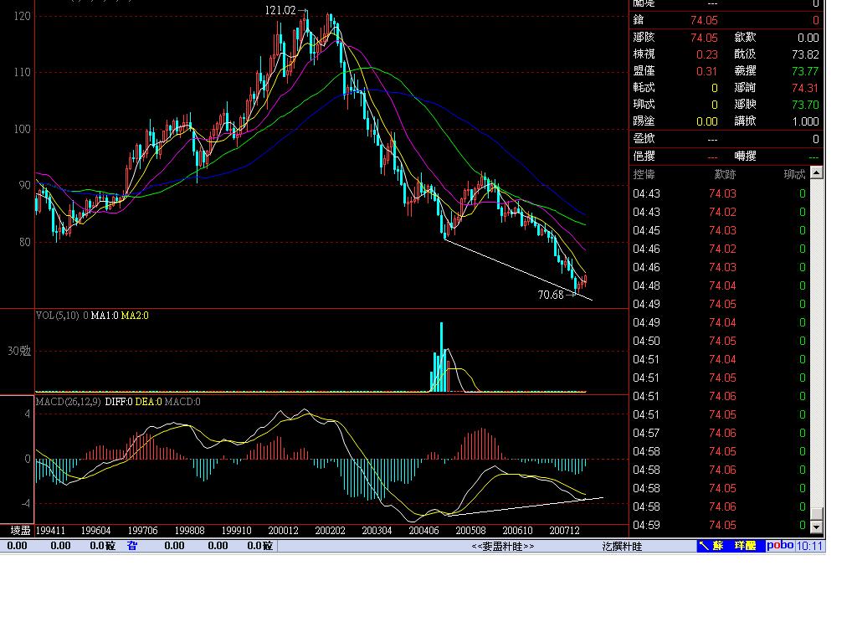The height and width of the screenshot is (622, 857).
Task: Select the 04:43 tick row priced 74.02
Action: tap(719, 212)
